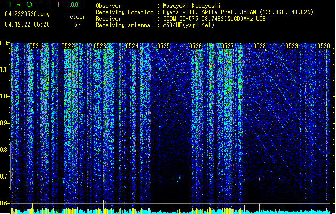Click the 1.1 kHz axis label
336x214 pixels.
click(5, 70)
